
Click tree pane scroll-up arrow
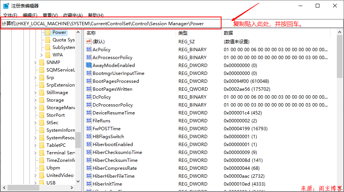(x=78, y=32)
